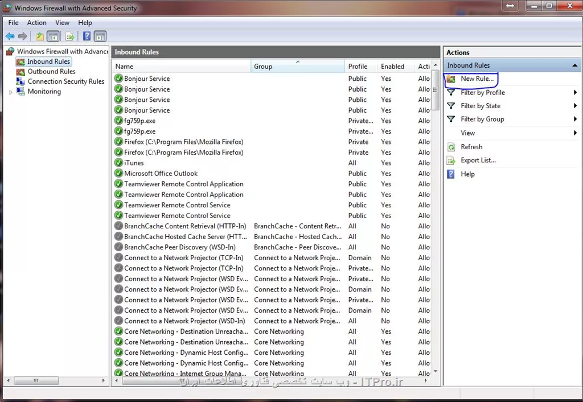Open the View menu in menu bar
Viewport: 583px width, 402px height.
pos(62,23)
